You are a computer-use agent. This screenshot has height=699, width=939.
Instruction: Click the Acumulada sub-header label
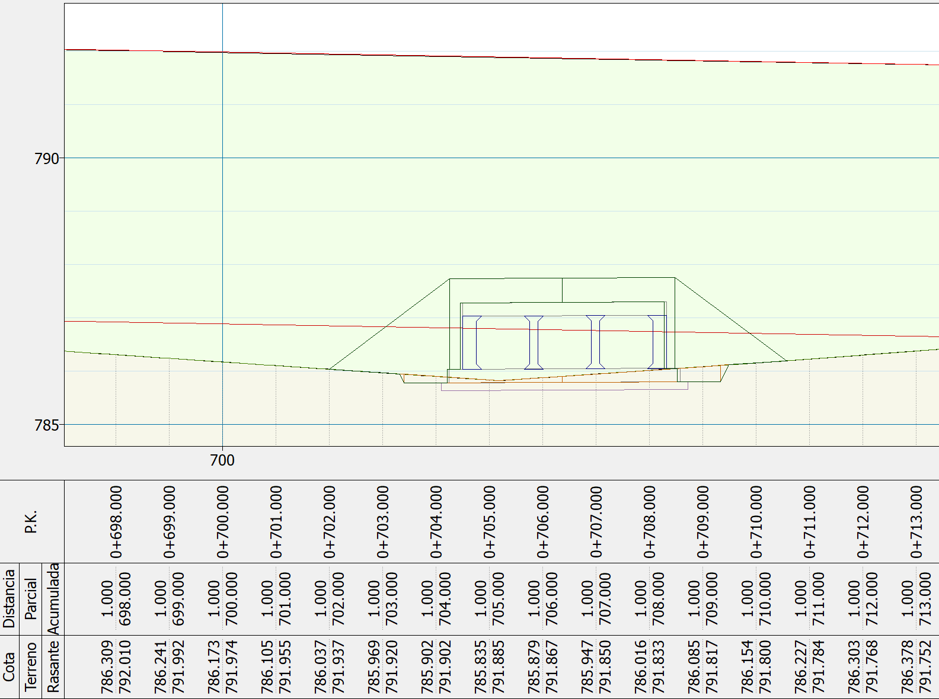pos(53,599)
